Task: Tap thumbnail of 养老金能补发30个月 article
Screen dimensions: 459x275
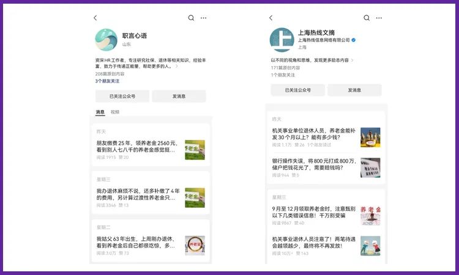Action: (370, 137)
